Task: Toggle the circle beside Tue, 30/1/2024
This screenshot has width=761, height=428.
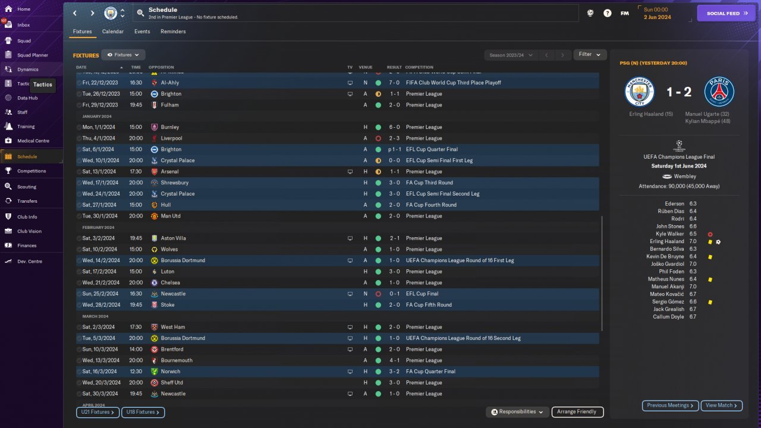Action: click(x=79, y=216)
